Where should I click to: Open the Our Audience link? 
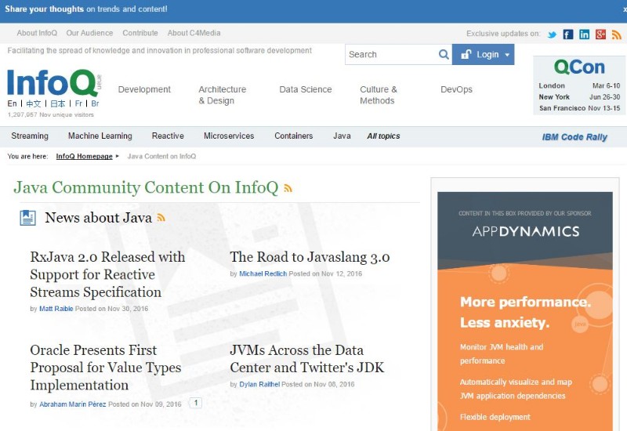pyautogui.click(x=89, y=33)
